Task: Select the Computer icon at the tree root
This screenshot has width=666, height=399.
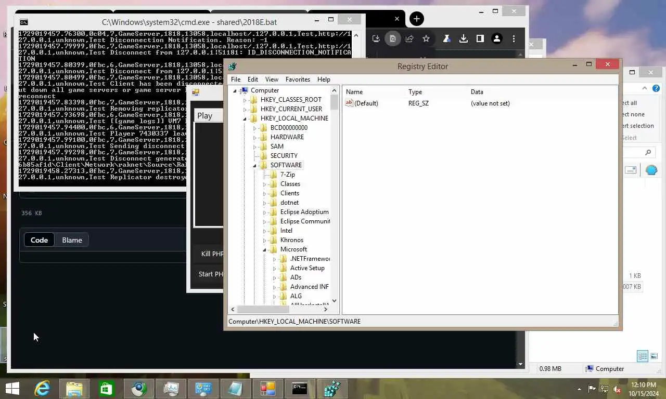Action: (244, 90)
